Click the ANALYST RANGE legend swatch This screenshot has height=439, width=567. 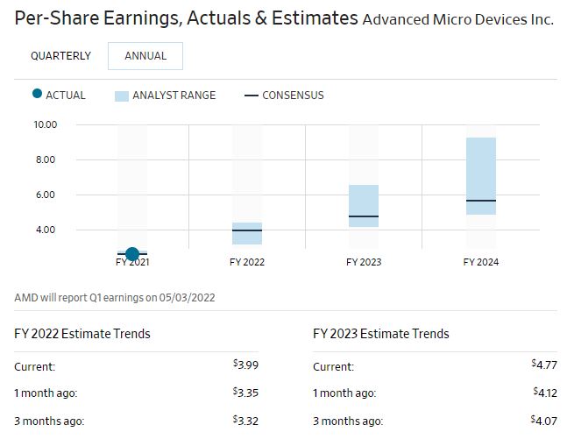pos(122,96)
